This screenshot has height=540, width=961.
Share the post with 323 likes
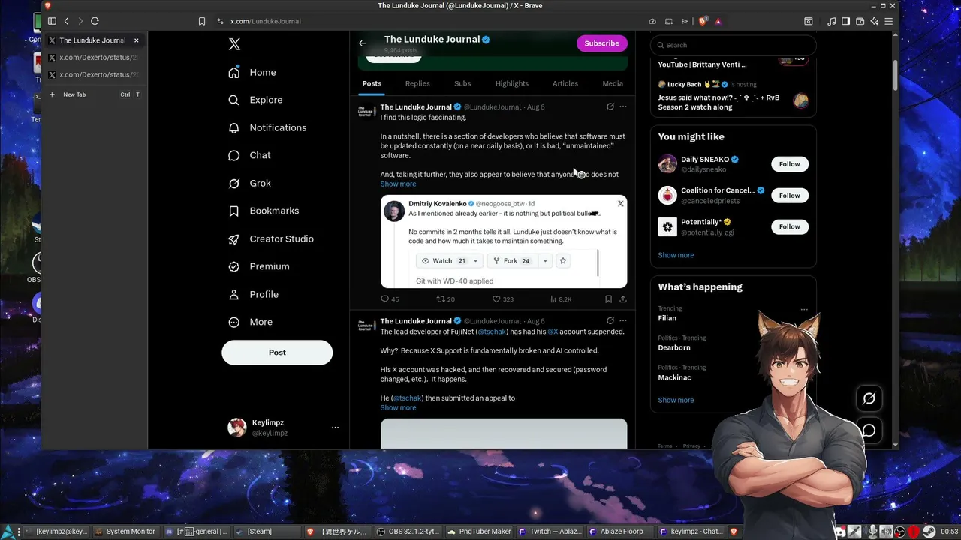tap(623, 299)
